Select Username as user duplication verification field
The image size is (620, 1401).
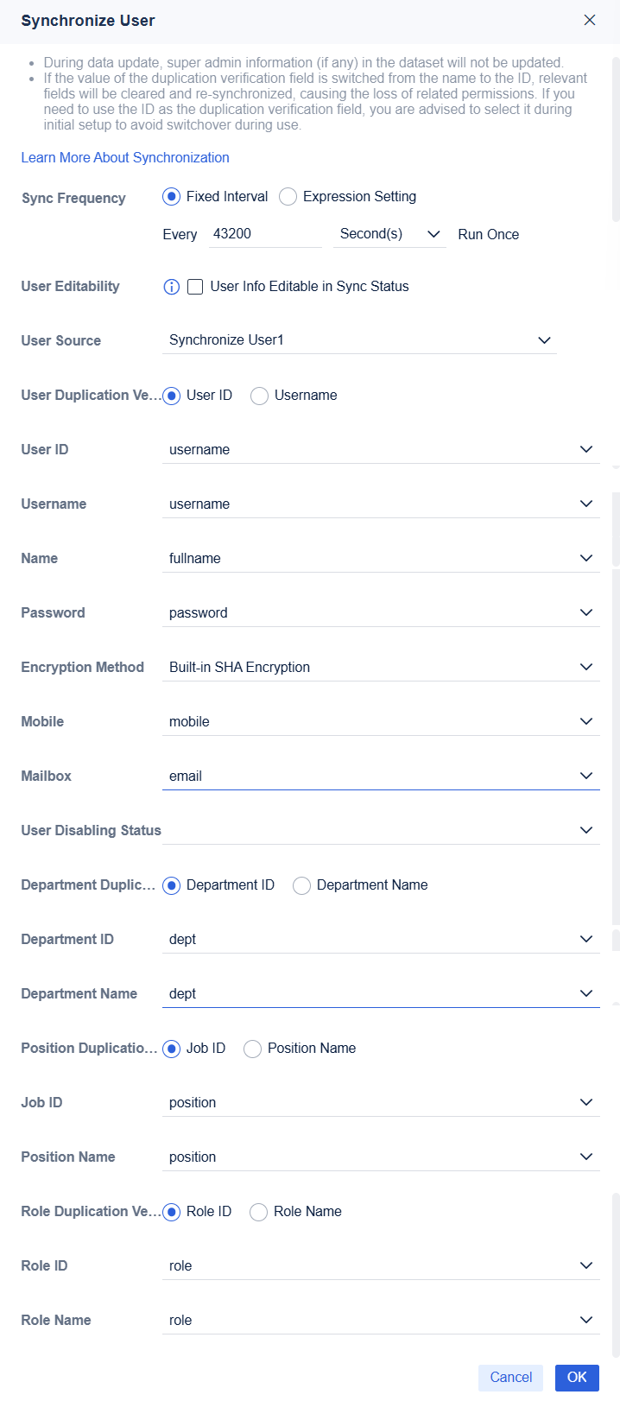click(259, 395)
